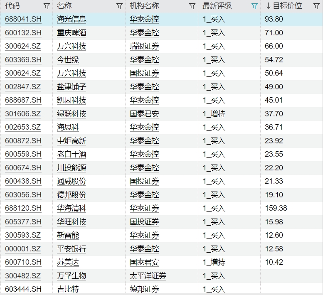This screenshot has height=295, width=323.
Task: Open stock code 600438.SH
Action: tap(23, 181)
